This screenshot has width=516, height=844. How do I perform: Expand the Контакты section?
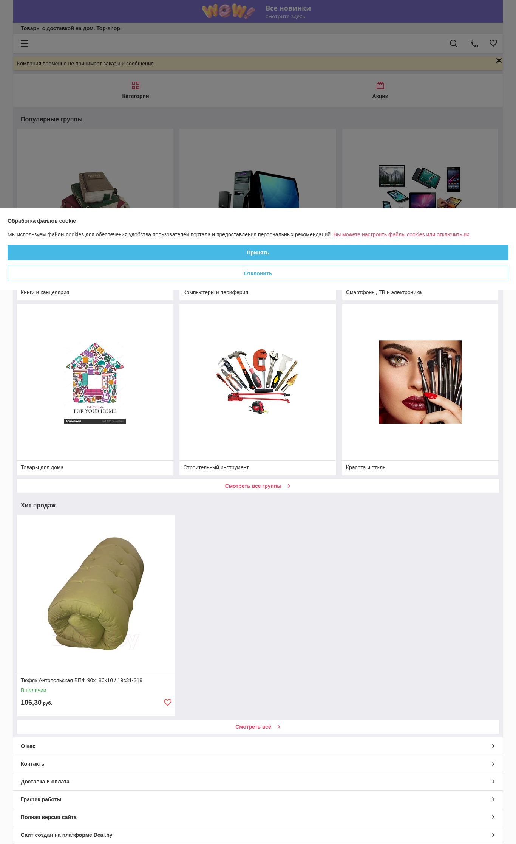[x=258, y=764]
